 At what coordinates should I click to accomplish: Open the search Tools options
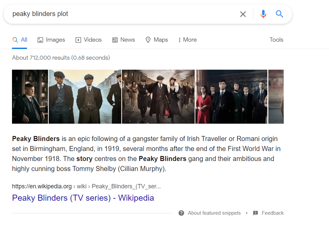(x=276, y=40)
